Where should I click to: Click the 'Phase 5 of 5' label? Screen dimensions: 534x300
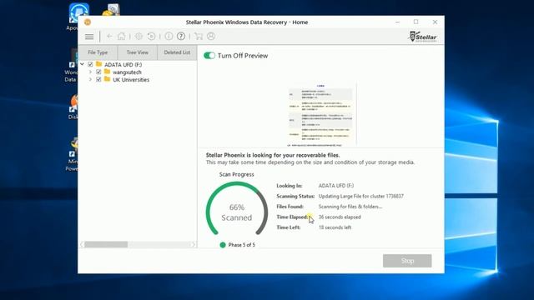coord(241,245)
